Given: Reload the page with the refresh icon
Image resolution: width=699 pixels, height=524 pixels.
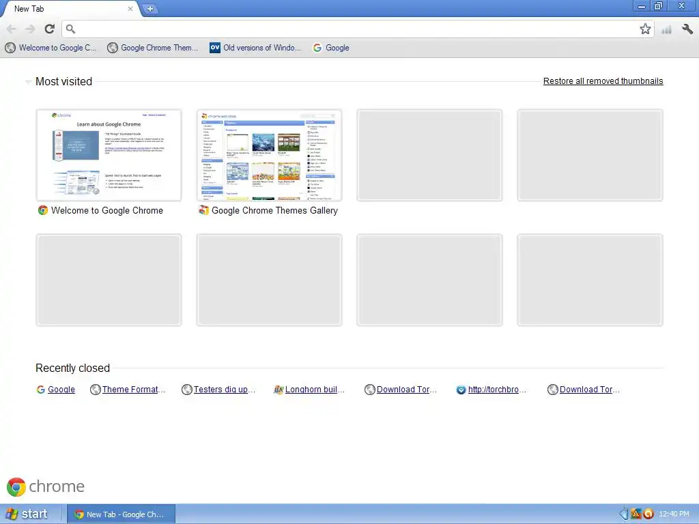Looking at the screenshot, I should 49,29.
